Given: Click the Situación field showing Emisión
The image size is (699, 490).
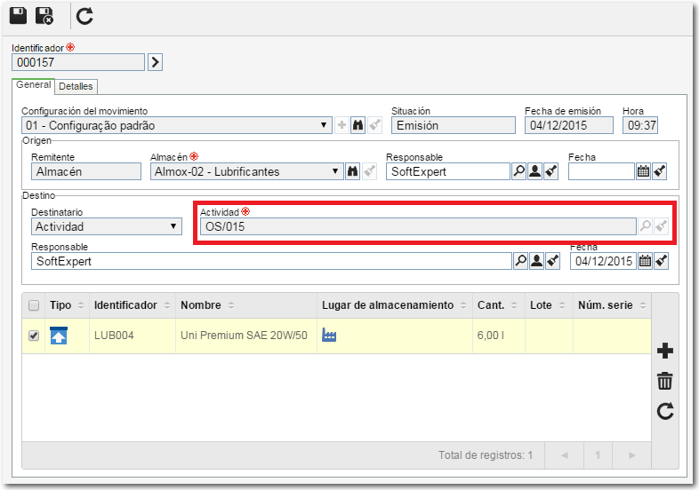Looking at the screenshot, I should tap(454, 125).
